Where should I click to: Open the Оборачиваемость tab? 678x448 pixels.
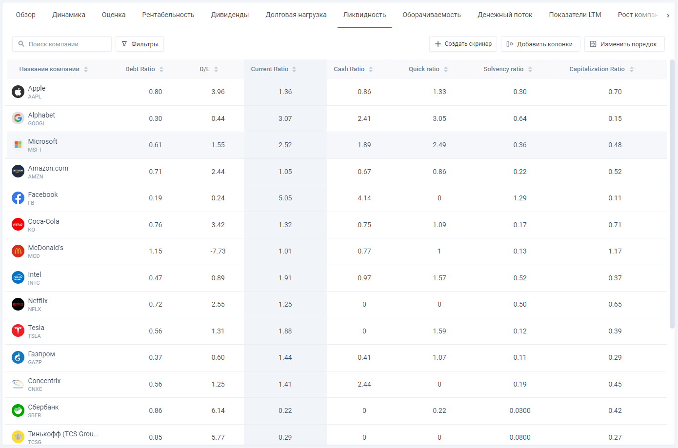[x=432, y=15]
